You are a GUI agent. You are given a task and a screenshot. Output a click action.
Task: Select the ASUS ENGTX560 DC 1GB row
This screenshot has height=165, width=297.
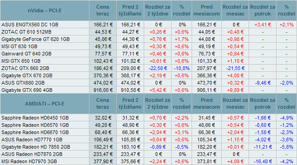[x=149, y=25]
